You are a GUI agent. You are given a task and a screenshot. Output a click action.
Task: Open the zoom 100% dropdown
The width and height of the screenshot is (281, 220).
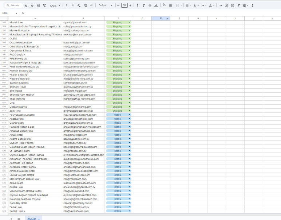55,5
